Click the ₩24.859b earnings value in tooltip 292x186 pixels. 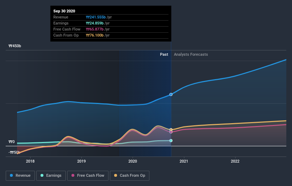coord(95,23)
